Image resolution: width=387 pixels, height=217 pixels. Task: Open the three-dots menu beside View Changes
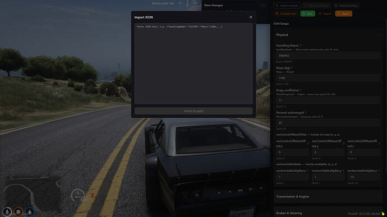(x=263, y=5)
